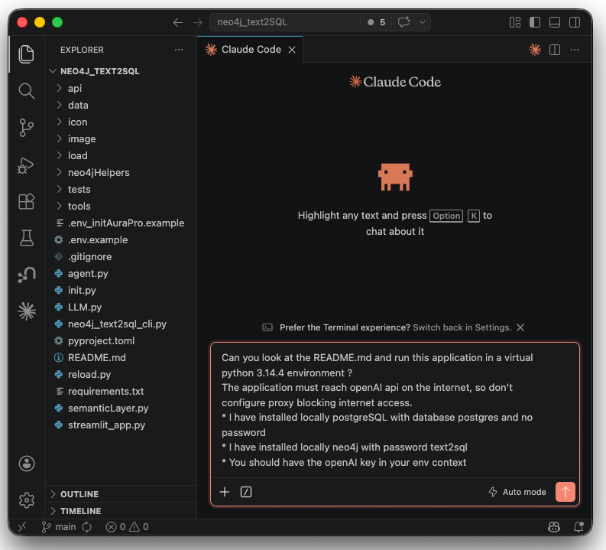The image size is (606, 550).
Task: Open init.py in the explorer
Action: coord(121,290)
